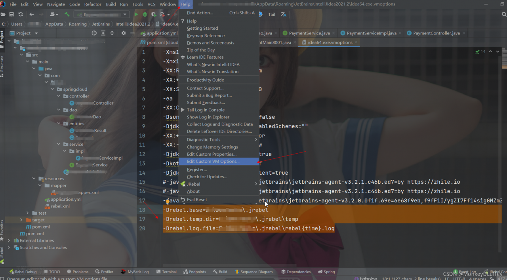Image resolution: width=507 pixels, height=280 pixels.
Task: Close the idea64.exe.vmoptions editor tab
Action: [x=356, y=42]
